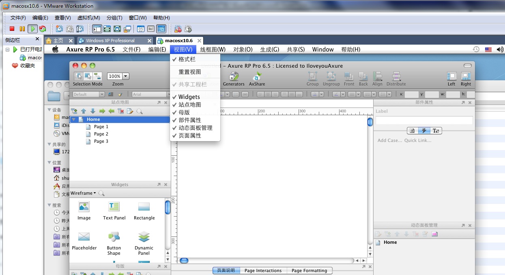Uncheck 格式栏 in the view menu

point(195,59)
